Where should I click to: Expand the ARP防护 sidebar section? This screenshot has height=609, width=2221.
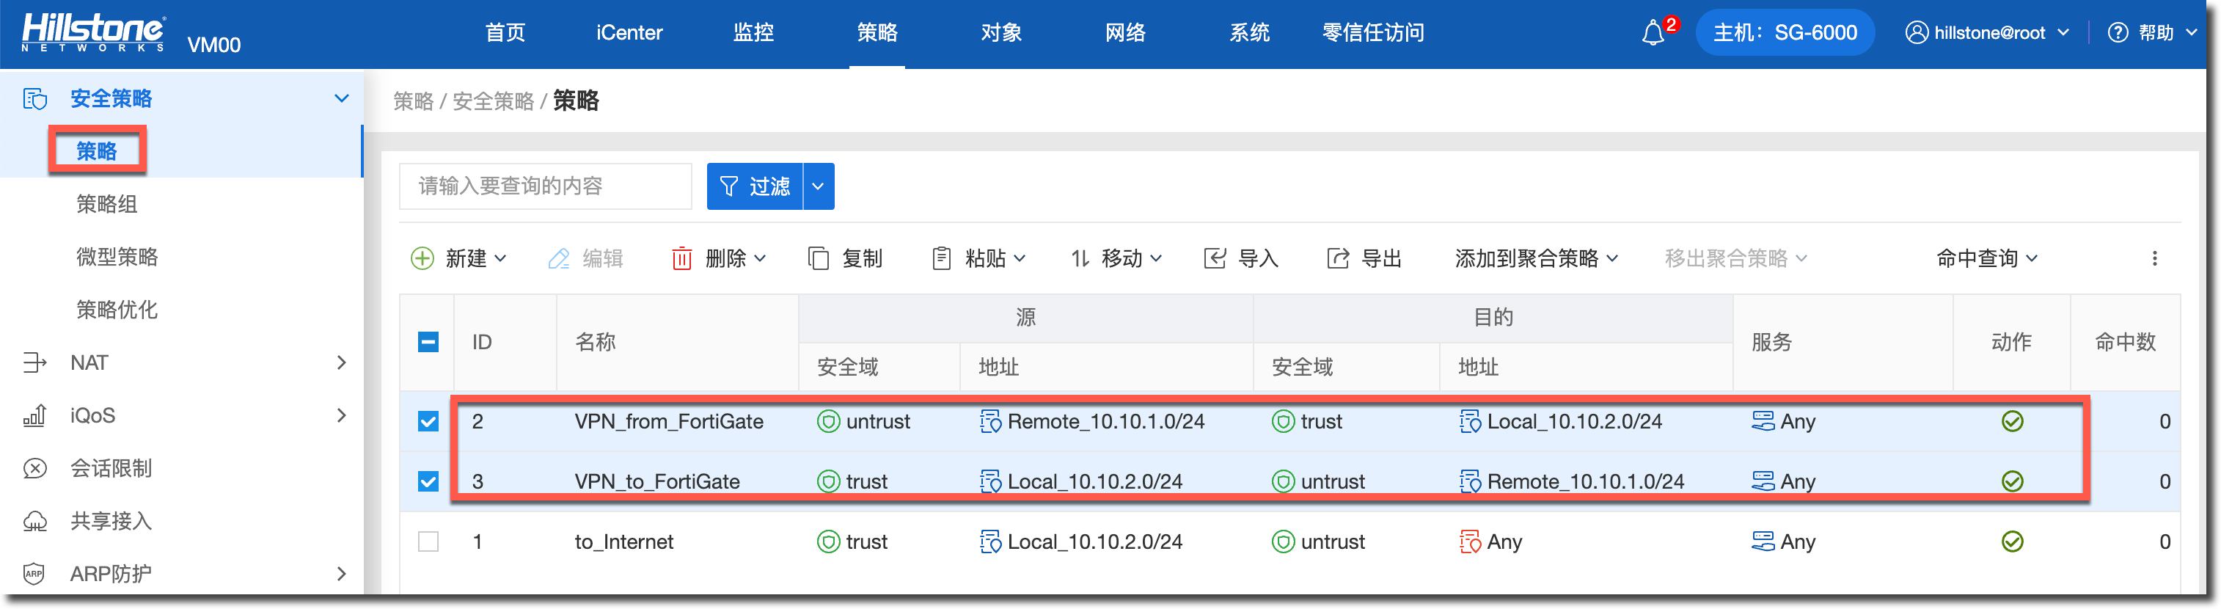pos(341,574)
